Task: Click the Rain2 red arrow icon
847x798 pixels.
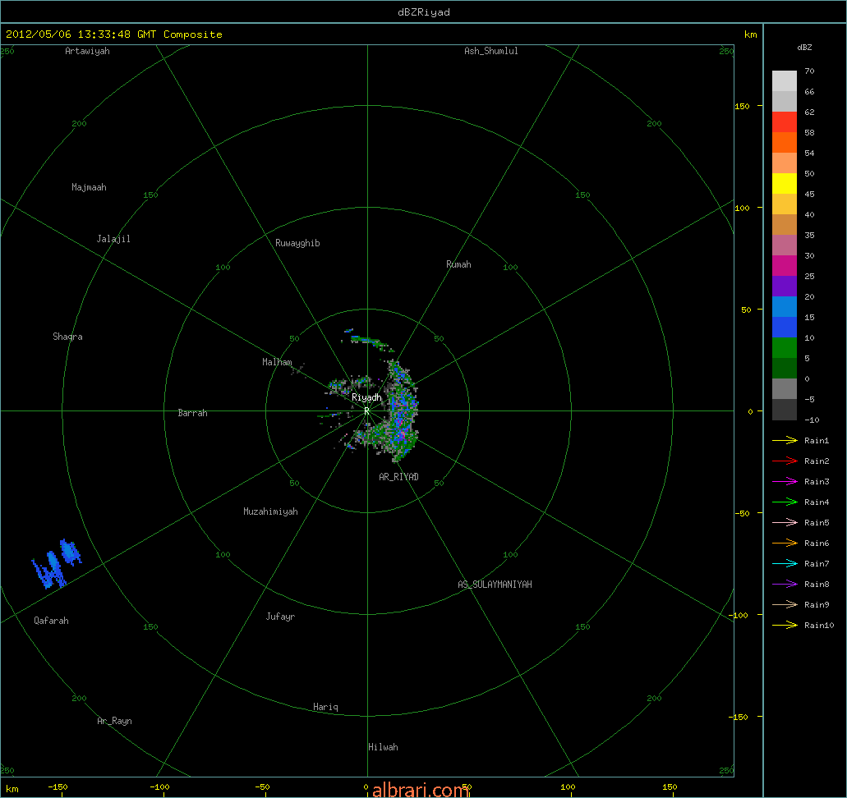Action: (x=785, y=461)
